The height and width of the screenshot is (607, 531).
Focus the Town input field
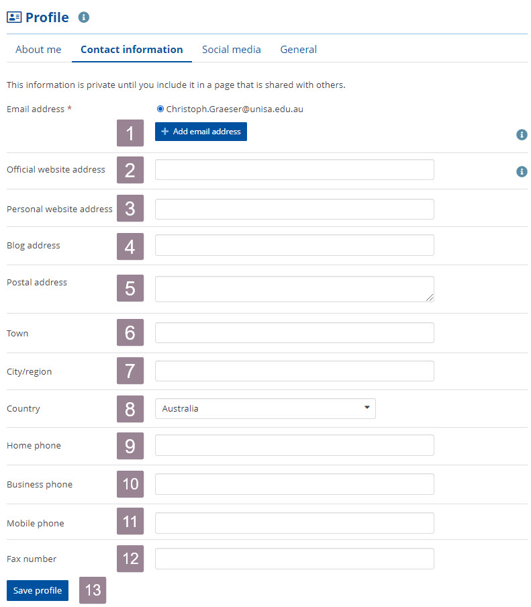295,332
